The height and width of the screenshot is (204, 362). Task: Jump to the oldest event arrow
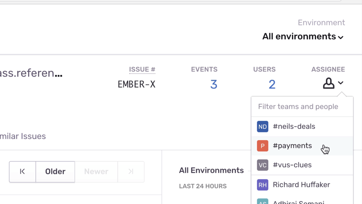click(x=22, y=172)
